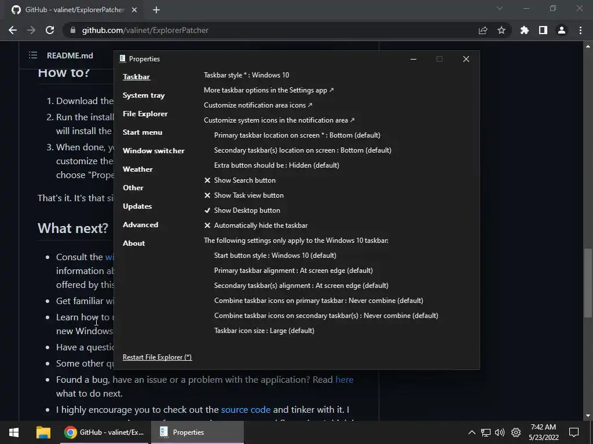Click the 'here' link on GitHub page
Screen dimensions: 593x444
(x=344, y=379)
